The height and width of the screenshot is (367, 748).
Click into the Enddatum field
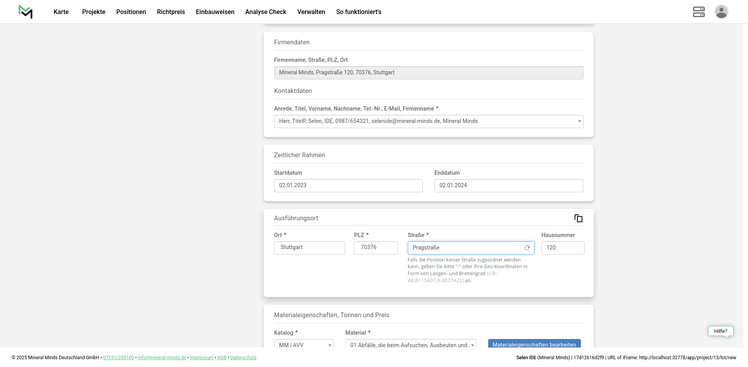pos(508,186)
